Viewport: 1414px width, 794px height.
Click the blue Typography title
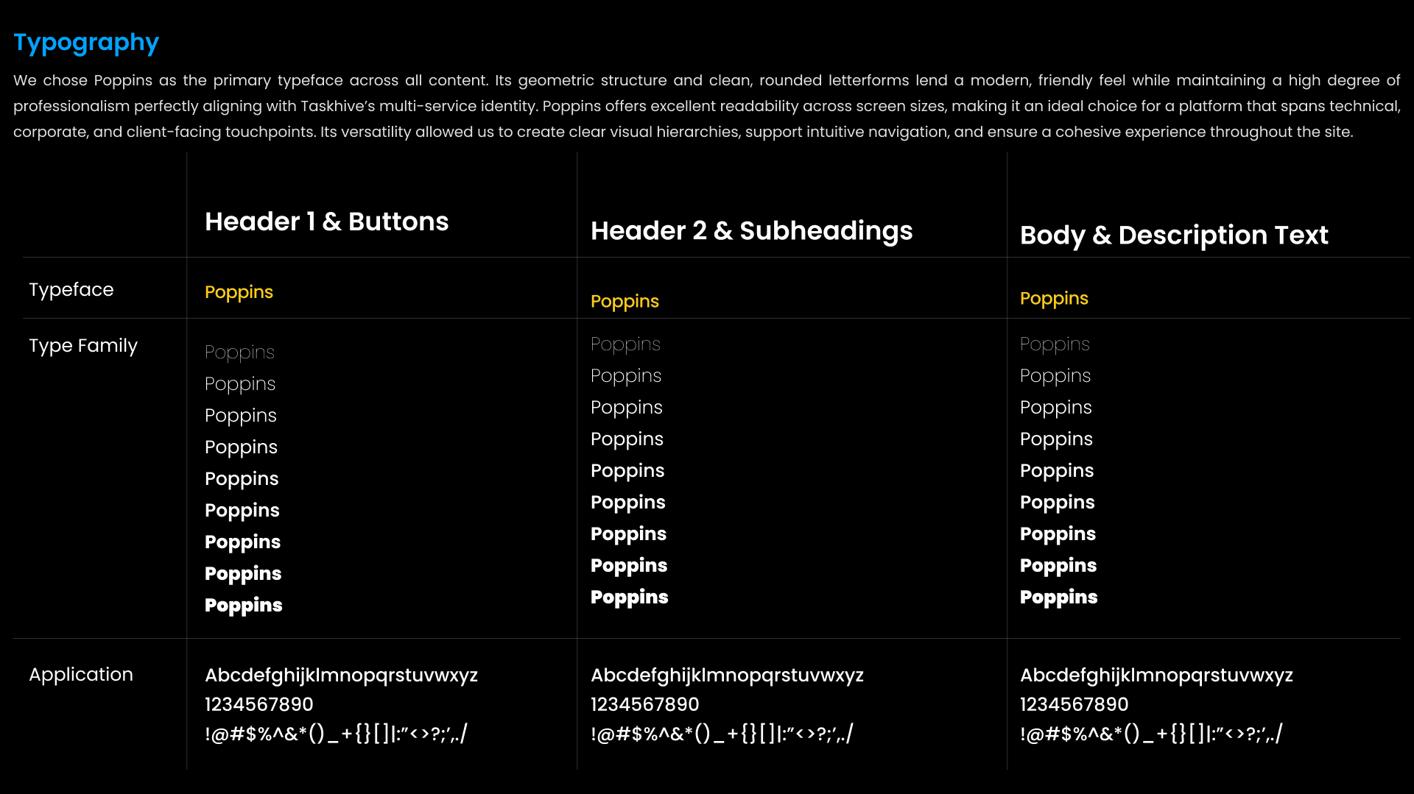tap(86, 43)
